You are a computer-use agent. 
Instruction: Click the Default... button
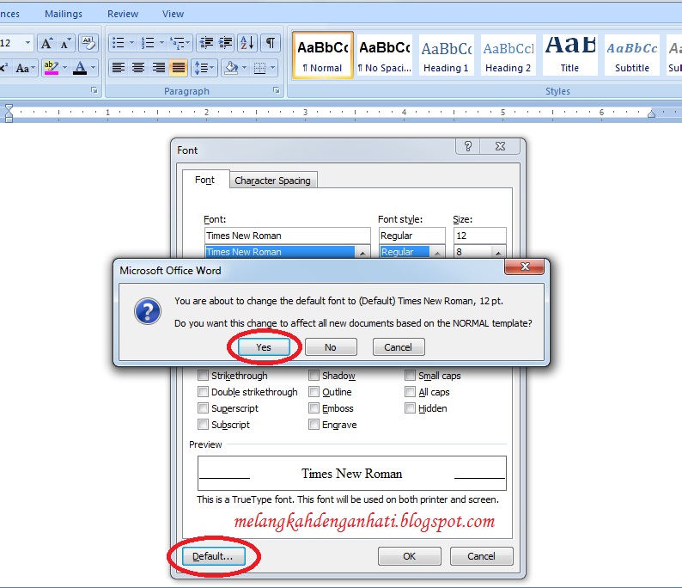213,556
